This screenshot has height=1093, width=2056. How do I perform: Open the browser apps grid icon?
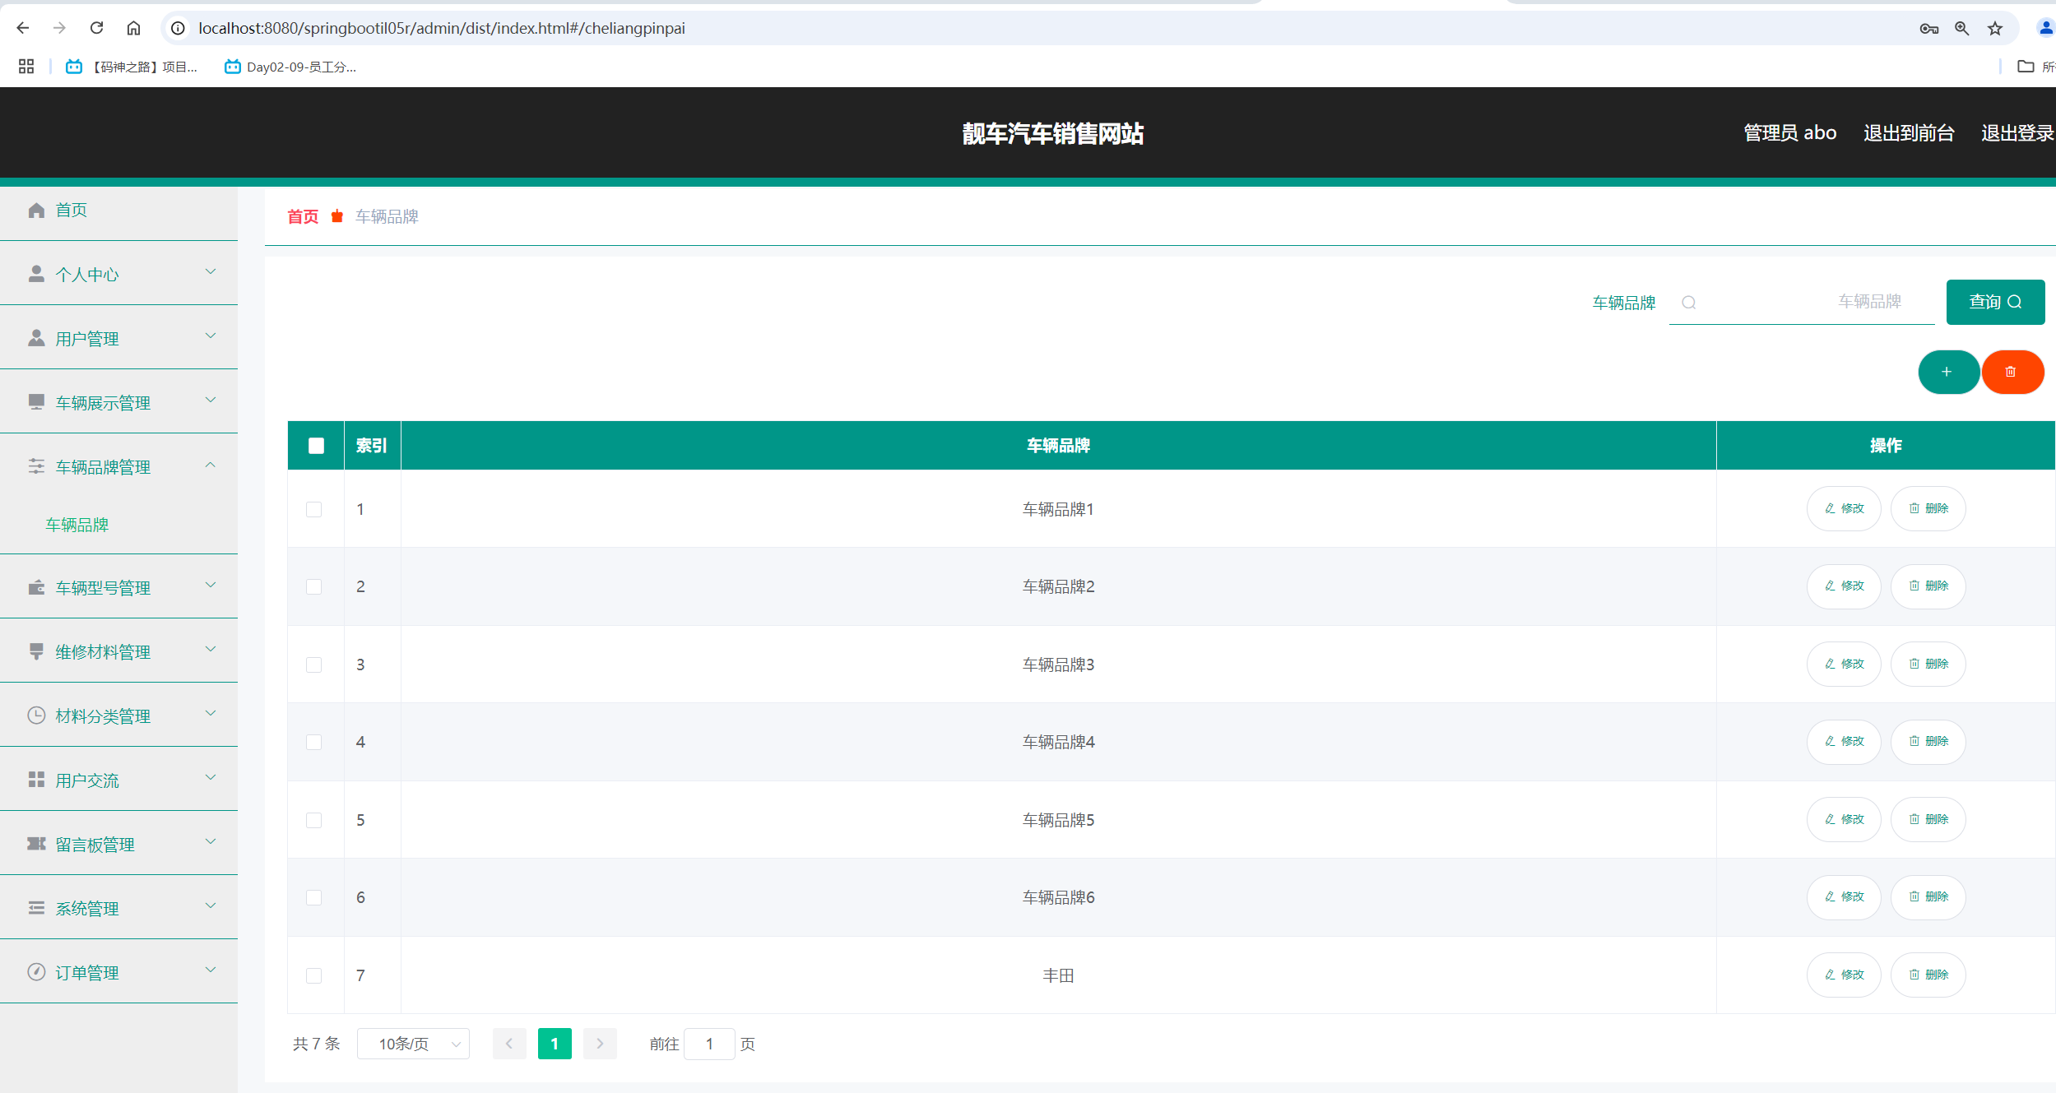pos(26,67)
